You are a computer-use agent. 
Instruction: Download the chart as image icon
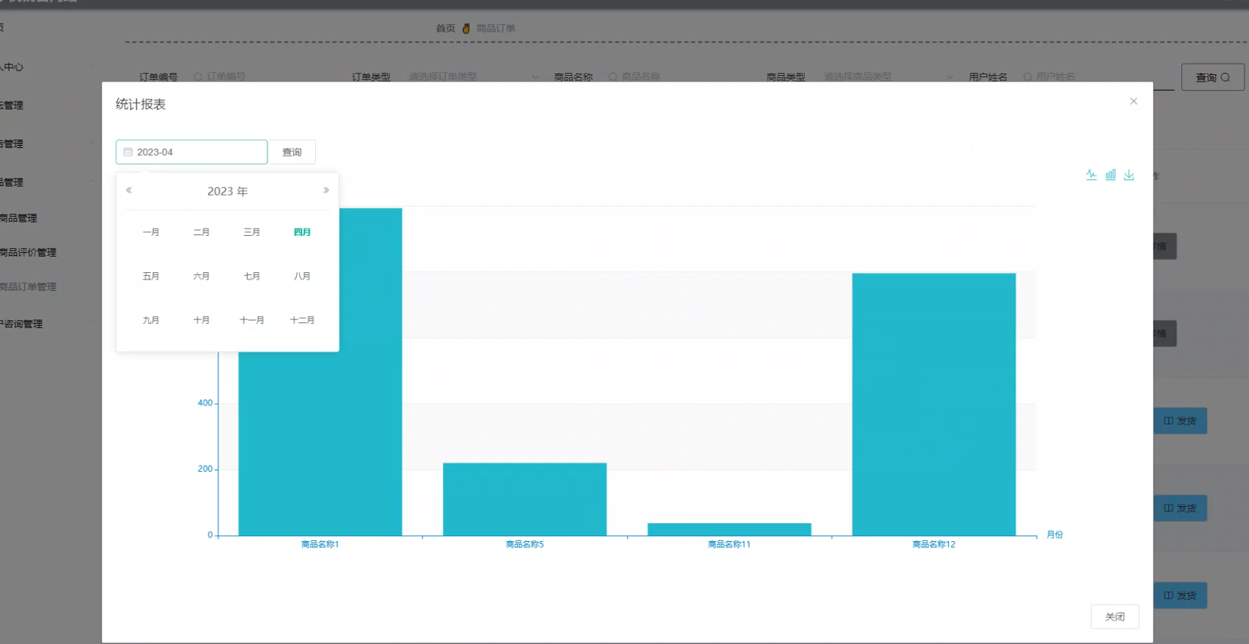point(1129,174)
